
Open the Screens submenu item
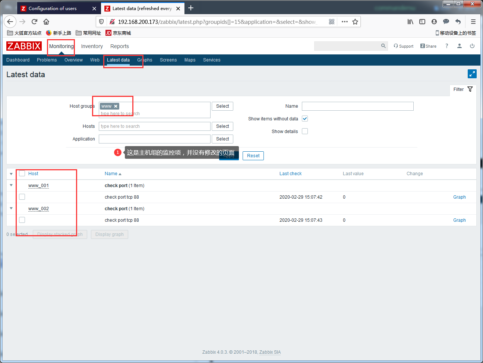coord(168,60)
